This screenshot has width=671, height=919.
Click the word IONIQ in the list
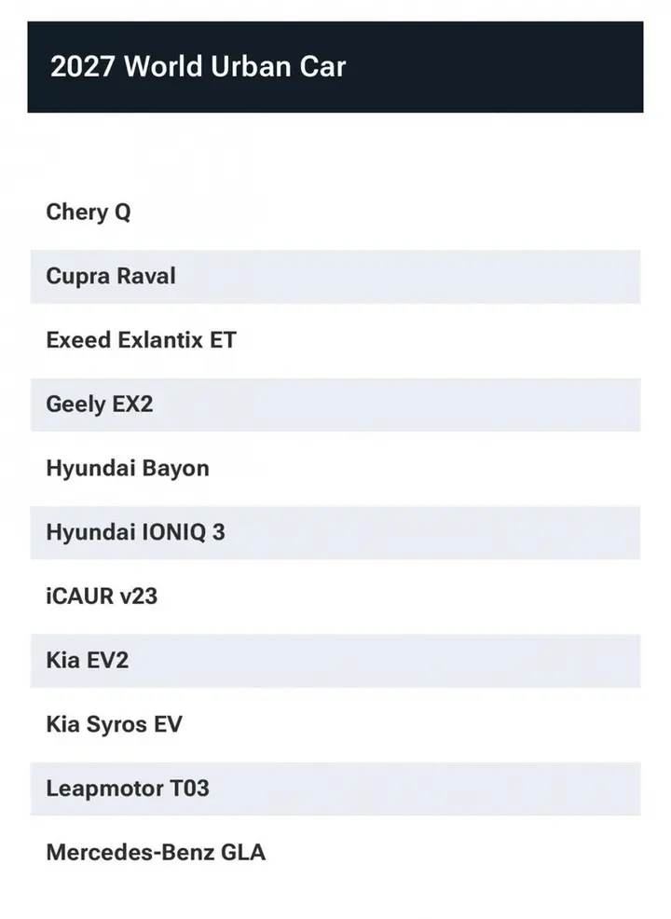click(x=174, y=533)
